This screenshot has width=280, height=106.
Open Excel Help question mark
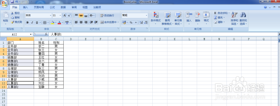265,7
